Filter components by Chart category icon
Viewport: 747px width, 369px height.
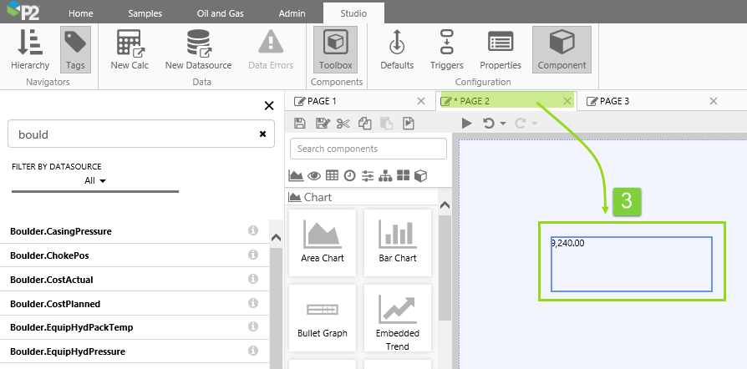click(x=296, y=175)
